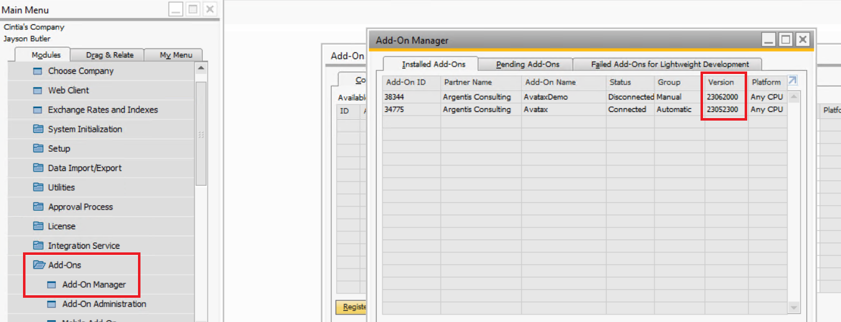The height and width of the screenshot is (322, 841).
Task: Select Add-On Manager in the menu tree
Action: pyautogui.click(x=94, y=285)
